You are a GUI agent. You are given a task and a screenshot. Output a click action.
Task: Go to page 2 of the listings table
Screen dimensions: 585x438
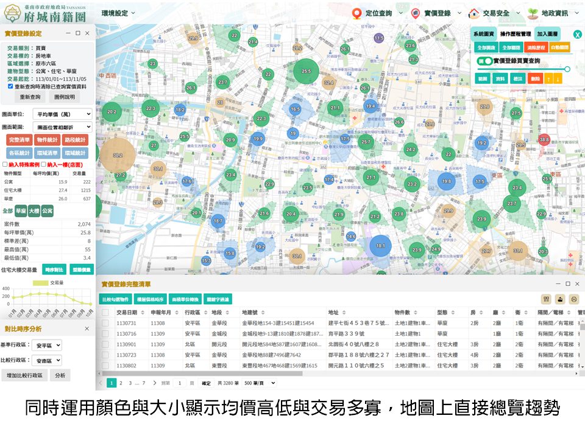[121, 382]
